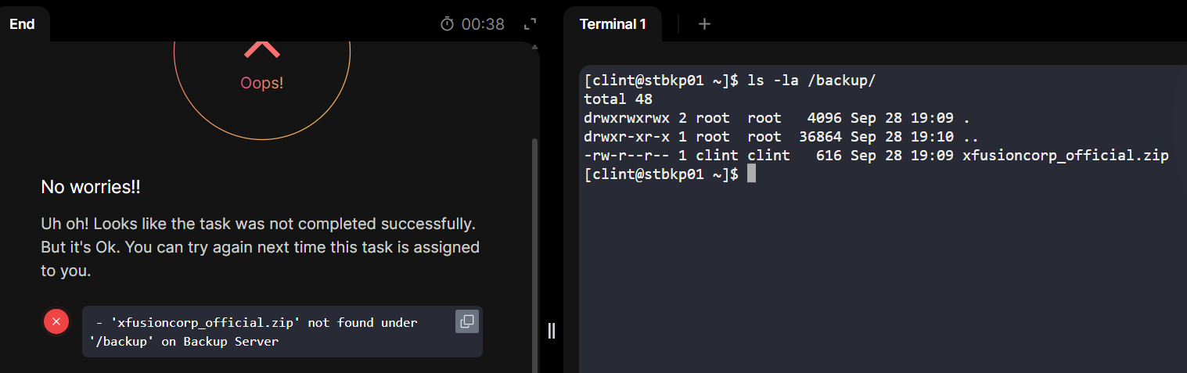
Task: Switch to the End tab
Action: pos(22,24)
